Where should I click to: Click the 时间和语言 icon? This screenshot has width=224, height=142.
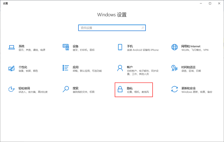click(174, 68)
